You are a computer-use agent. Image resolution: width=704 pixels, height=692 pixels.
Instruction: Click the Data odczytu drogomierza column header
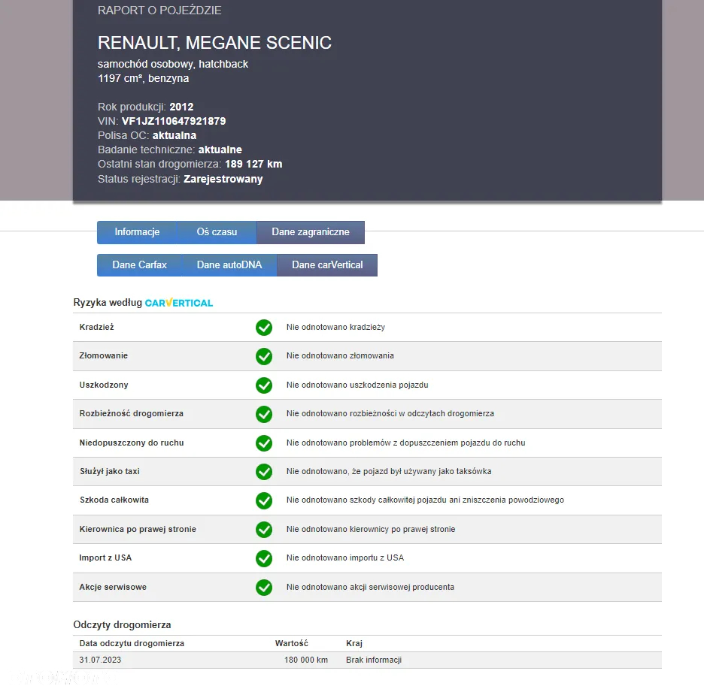pyautogui.click(x=132, y=644)
